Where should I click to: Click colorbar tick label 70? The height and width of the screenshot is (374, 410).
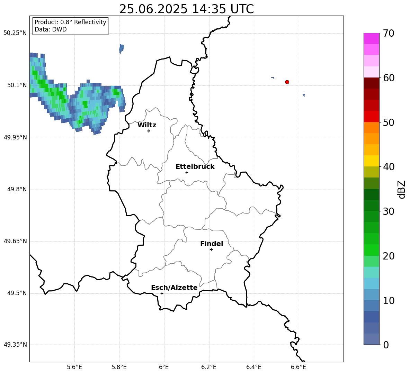(389, 33)
